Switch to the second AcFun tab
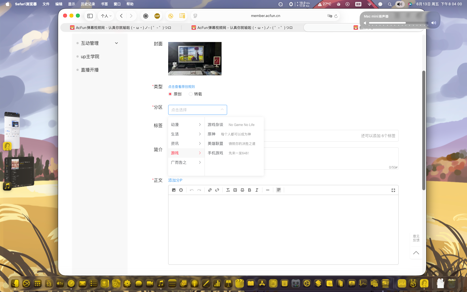 click(x=242, y=28)
